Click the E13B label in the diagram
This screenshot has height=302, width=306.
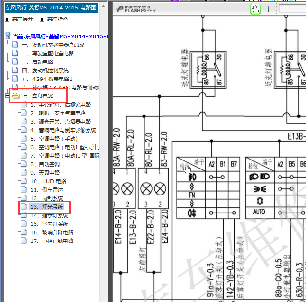coord(297,136)
